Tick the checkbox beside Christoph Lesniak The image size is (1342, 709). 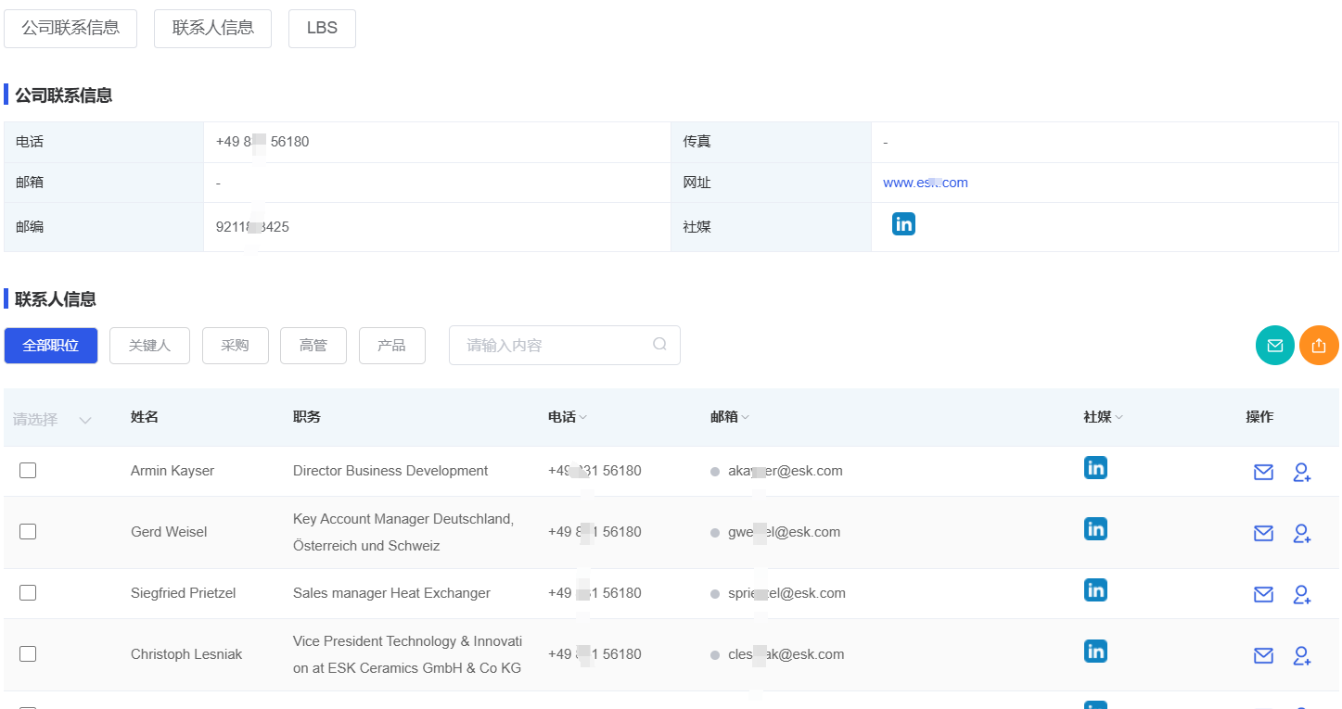point(28,654)
